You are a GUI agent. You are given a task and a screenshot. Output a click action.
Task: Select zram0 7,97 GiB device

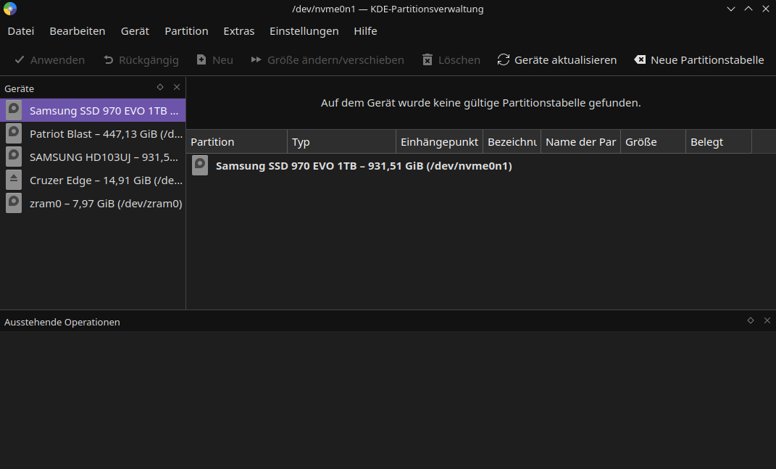[93, 204]
